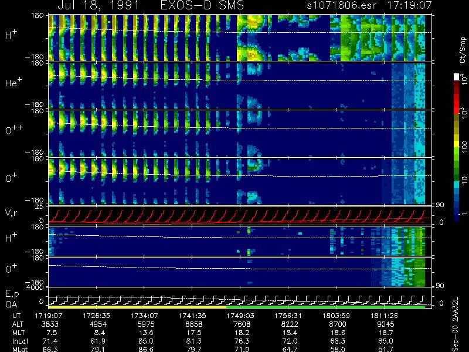
Task: Click altitude value "5975"
Action: (x=146, y=324)
